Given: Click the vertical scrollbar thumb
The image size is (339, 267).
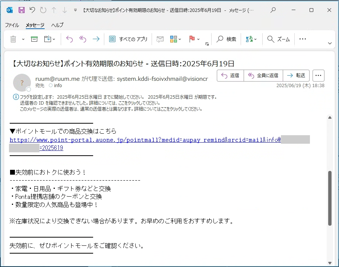Looking at the screenshot, I should 330,198.
